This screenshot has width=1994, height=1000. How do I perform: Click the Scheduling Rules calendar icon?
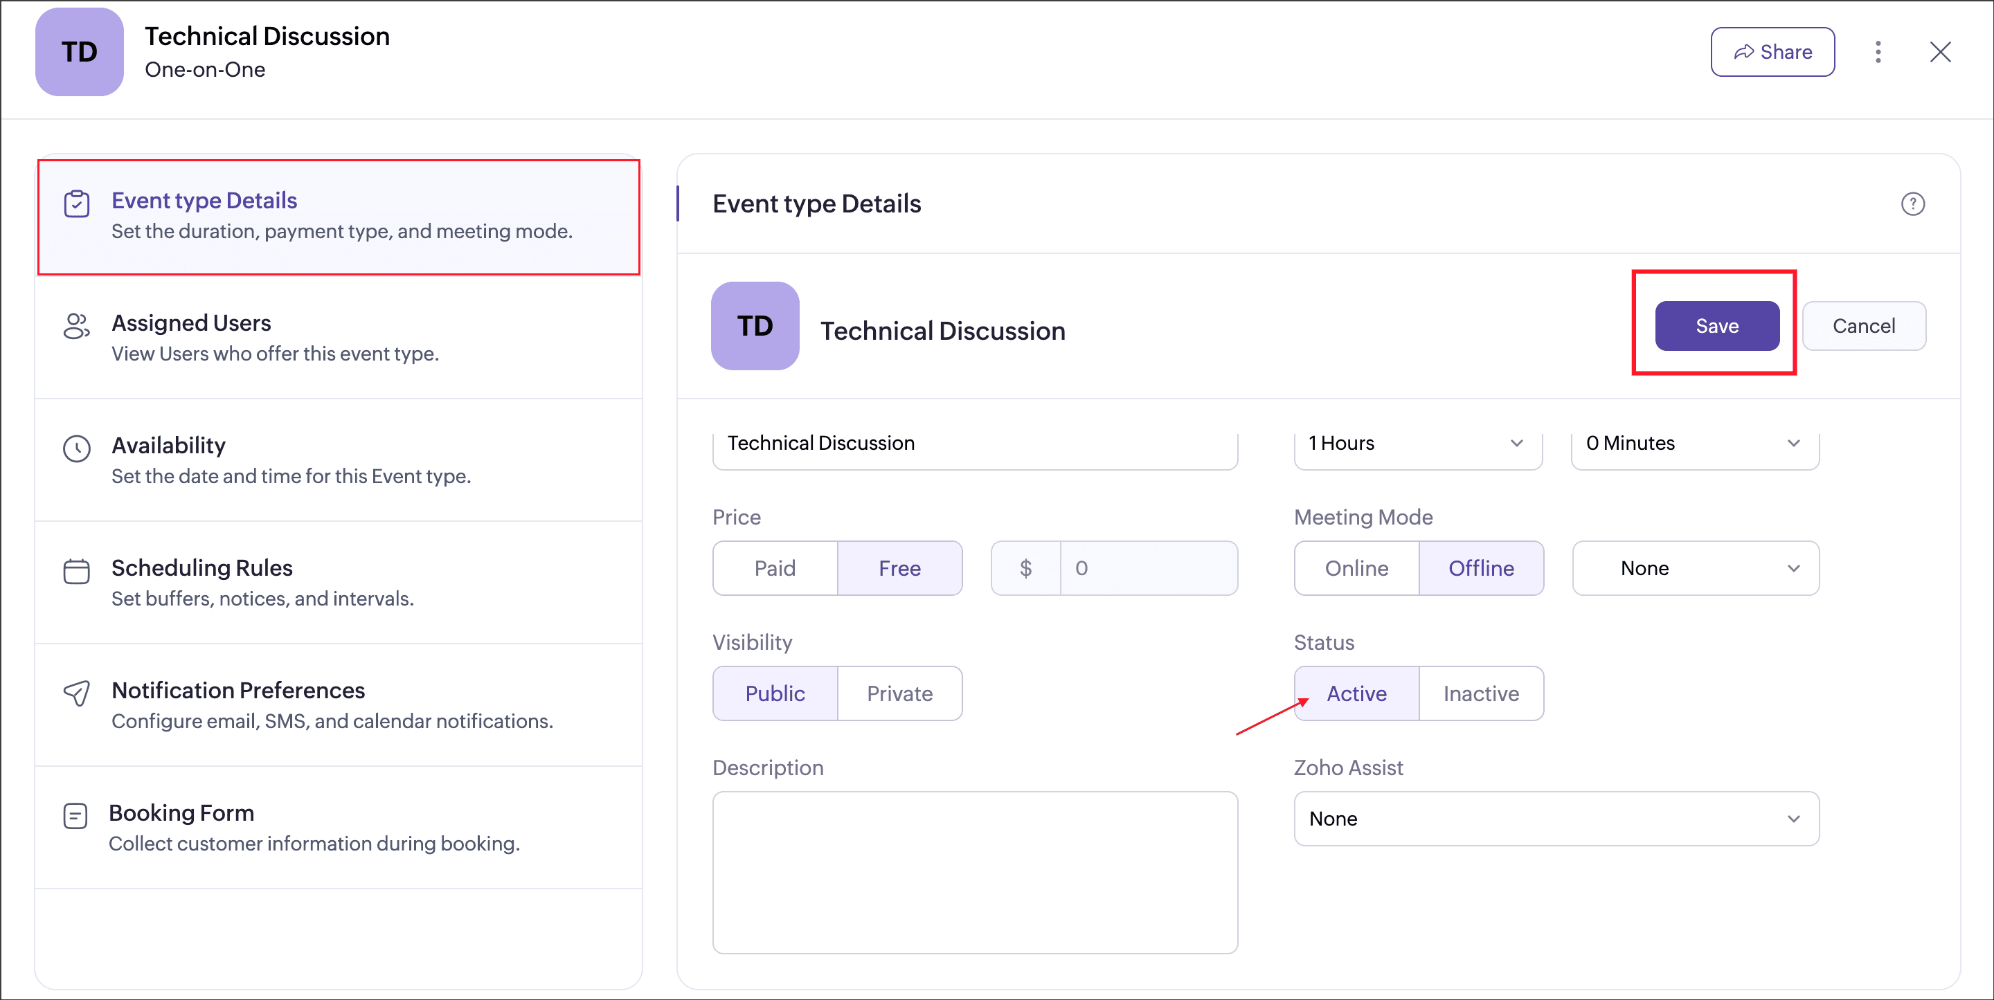[77, 571]
